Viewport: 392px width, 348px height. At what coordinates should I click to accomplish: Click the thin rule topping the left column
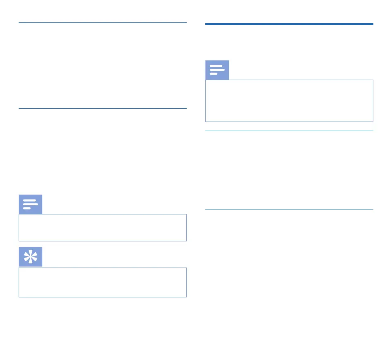point(102,23)
